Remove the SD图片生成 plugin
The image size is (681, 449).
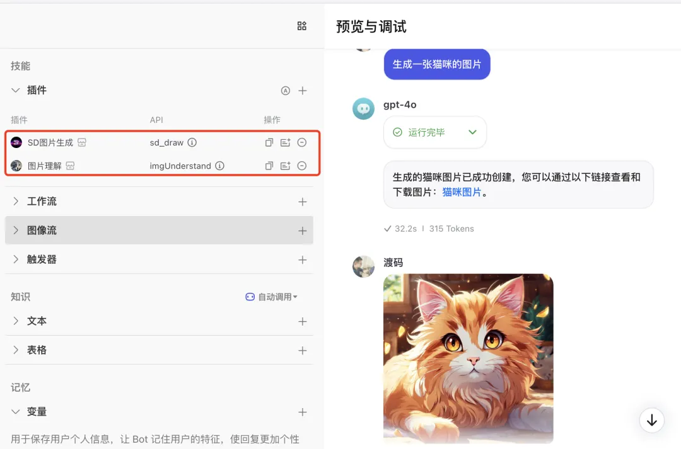(302, 142)
